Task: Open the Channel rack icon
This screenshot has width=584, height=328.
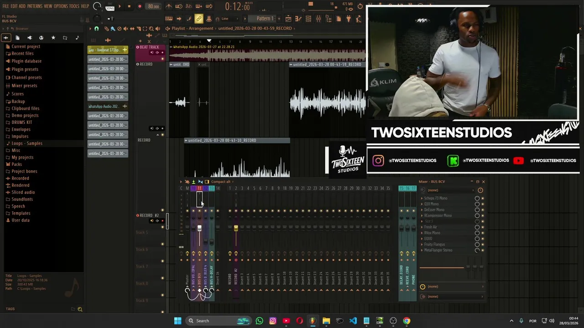Action: click(308, 19)
